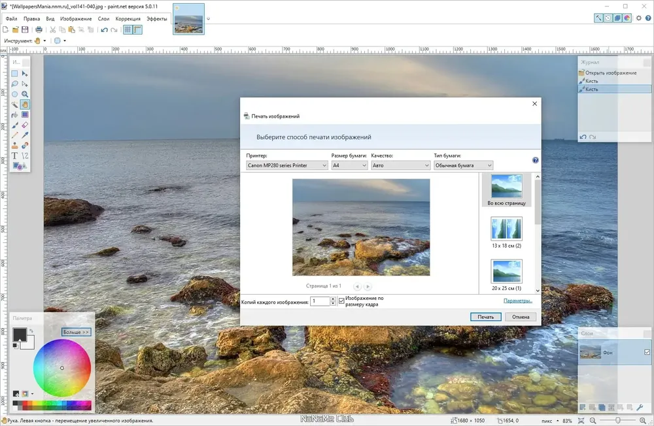The width and height of the screenshot is (654, 426).
Task: Open the settings gear icon
Action: click(638, 18)
